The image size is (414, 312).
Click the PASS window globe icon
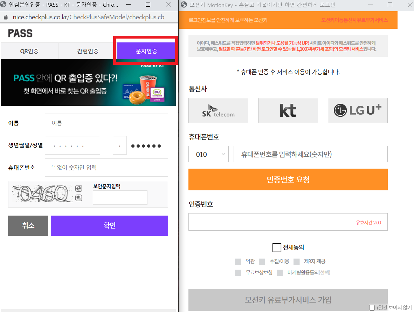(4, 5)
